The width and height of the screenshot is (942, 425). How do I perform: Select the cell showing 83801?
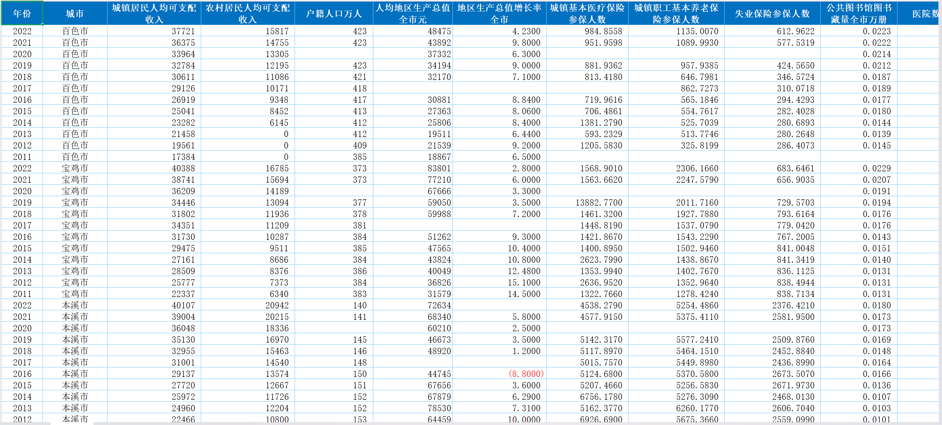[x=439, y=168]
